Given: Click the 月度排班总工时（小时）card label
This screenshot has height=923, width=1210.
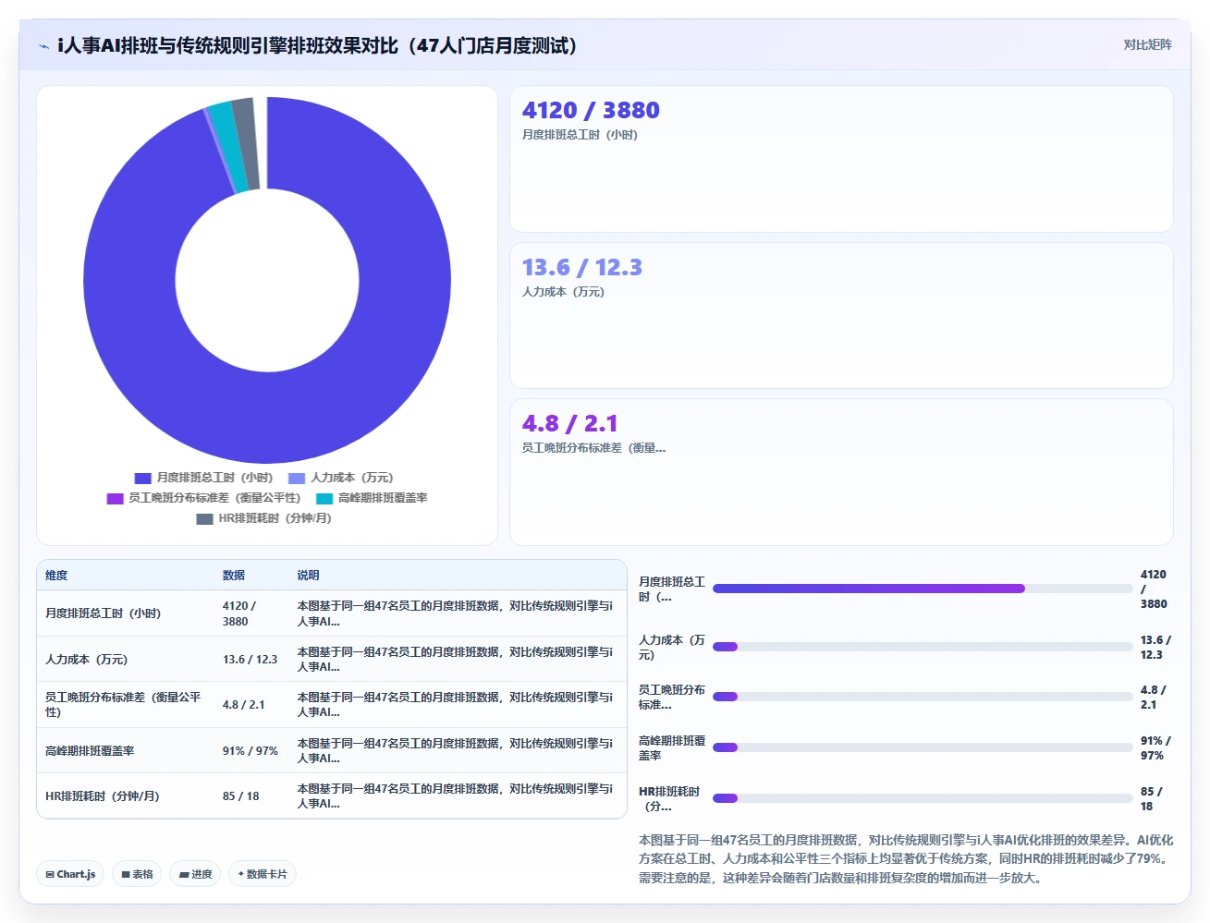Looking at the screenshot, I should pyautogui.click(x=580, y=135).
